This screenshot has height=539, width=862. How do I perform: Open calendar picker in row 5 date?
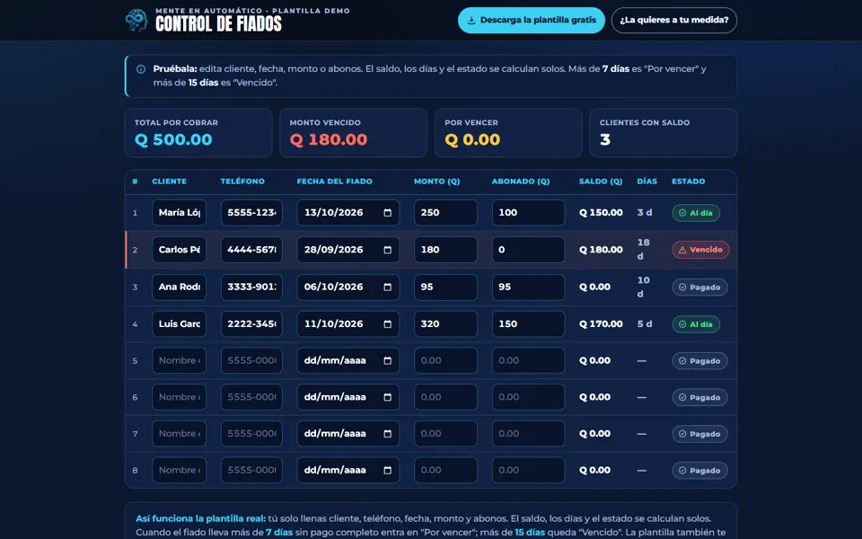point(388,361)
